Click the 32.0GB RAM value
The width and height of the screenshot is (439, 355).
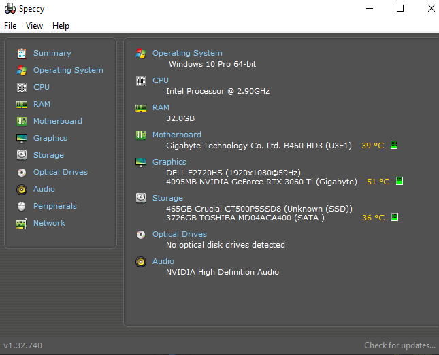180,118
